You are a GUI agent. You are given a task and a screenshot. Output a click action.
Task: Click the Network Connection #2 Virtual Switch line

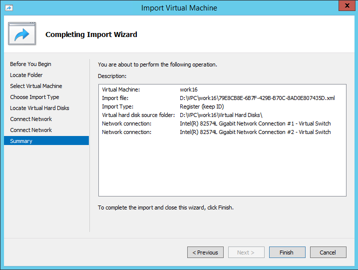pos(255,132)
